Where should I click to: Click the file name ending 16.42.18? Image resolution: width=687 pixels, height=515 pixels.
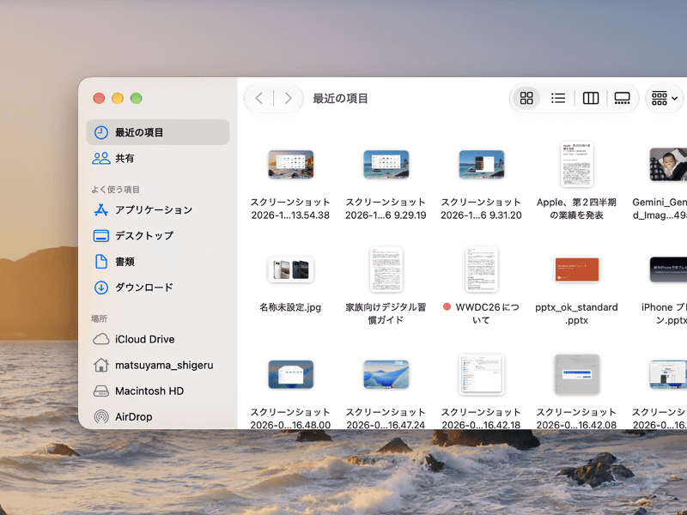(481, 418)
